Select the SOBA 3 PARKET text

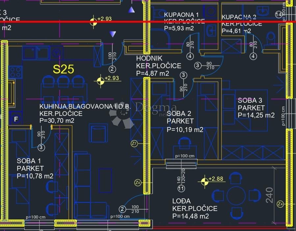coord(251,104)
